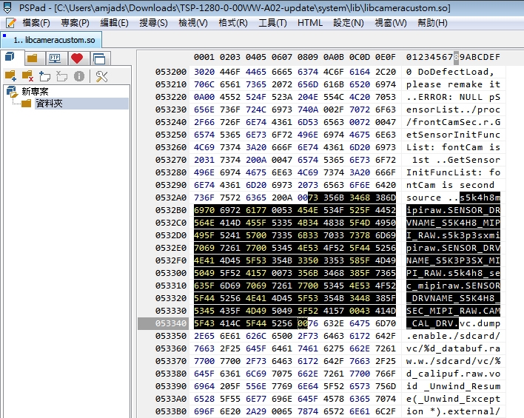This screenshot has width=524, height=418.
Task: Click the project info icon
Action: click(79, 76)
